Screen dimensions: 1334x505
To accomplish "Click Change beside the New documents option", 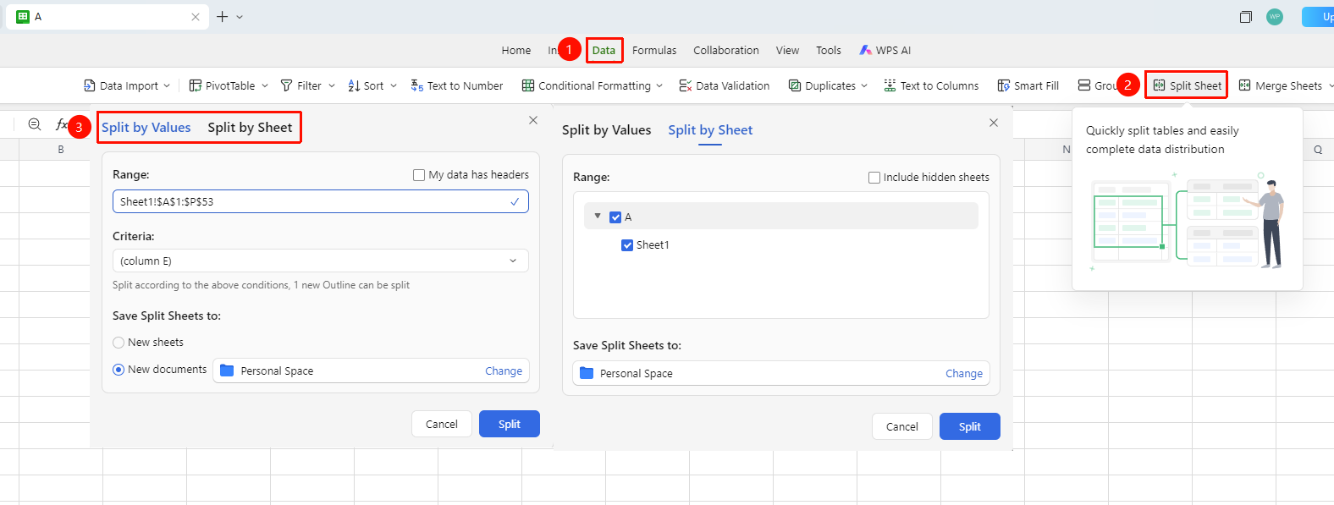I will [504, 371].
